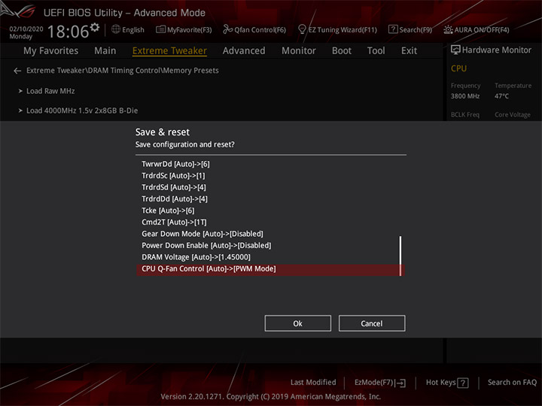The image size is (542, 406).
Task: Click English language selector text
Action: pyautogui.click(x=133, y=29)
